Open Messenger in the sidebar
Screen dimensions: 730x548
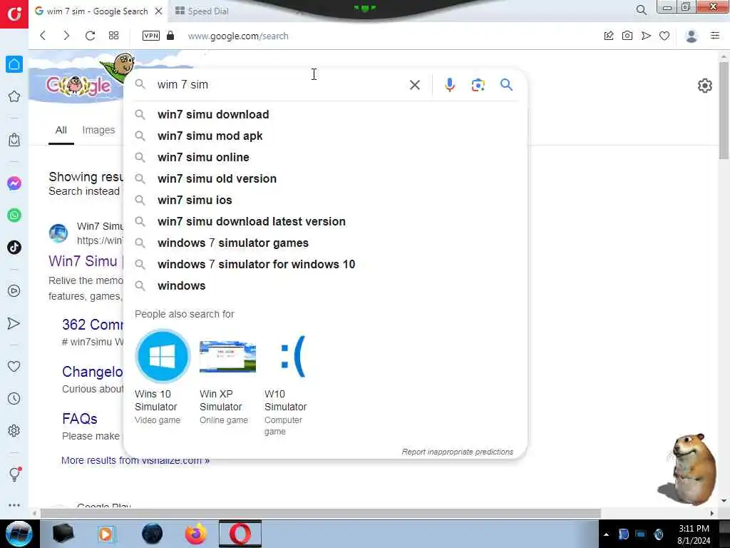click(14, 183)
